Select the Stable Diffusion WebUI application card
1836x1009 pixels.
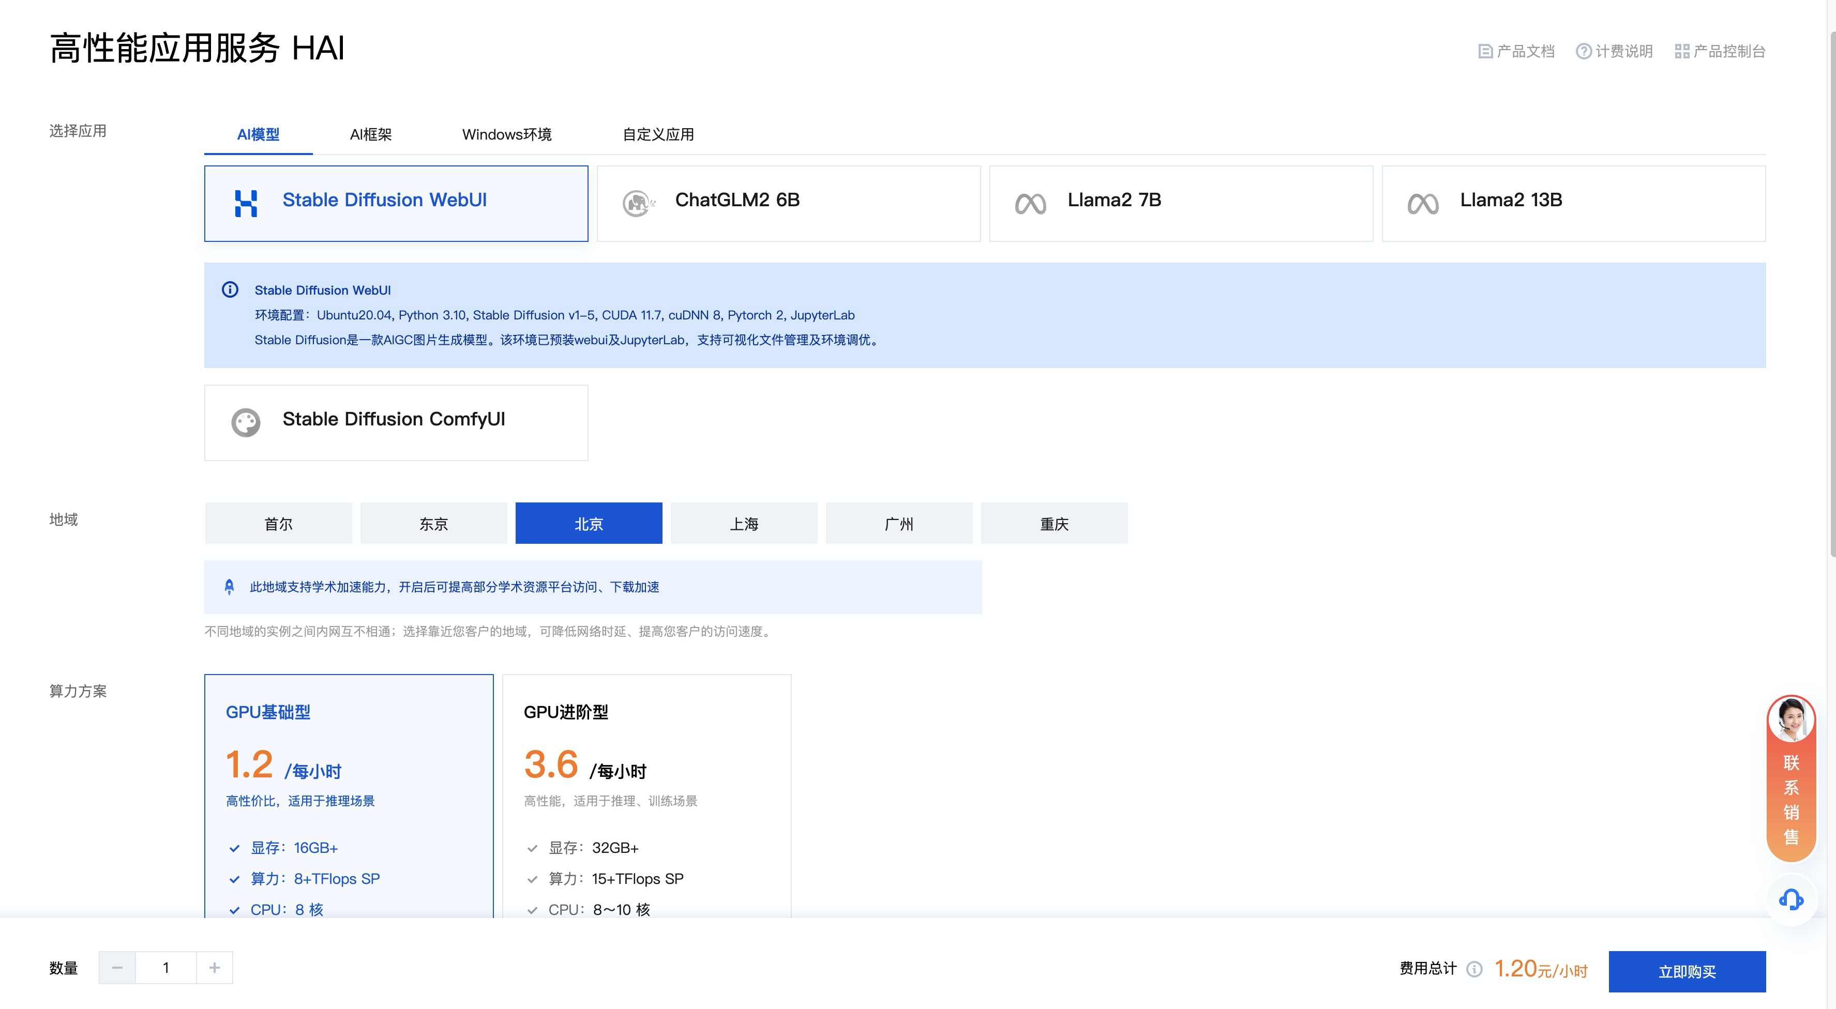pos(396,204)
